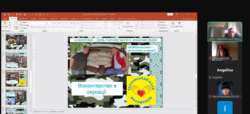Toggle text shadow (S)
Image resolution: width=250 pixels, height=114 pixels.
click(40, 27)
